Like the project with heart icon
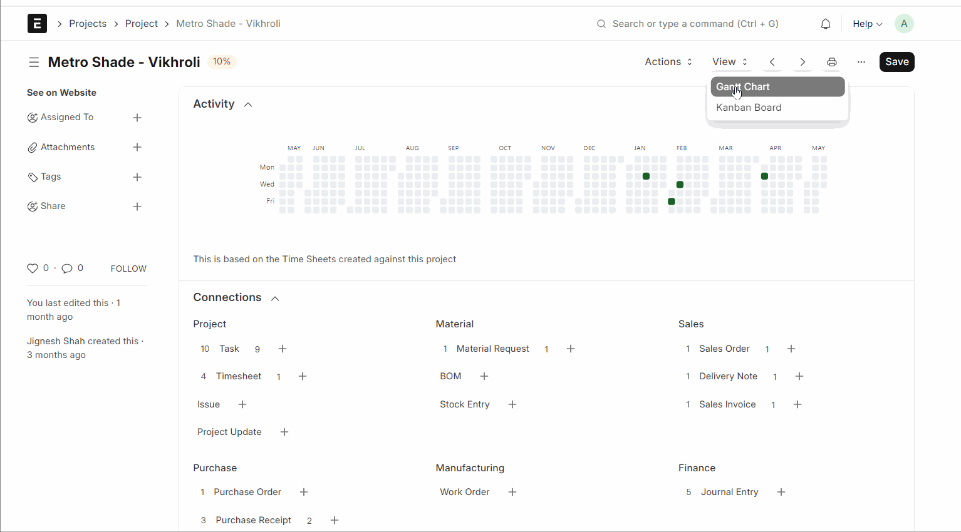 coord(33,269)
